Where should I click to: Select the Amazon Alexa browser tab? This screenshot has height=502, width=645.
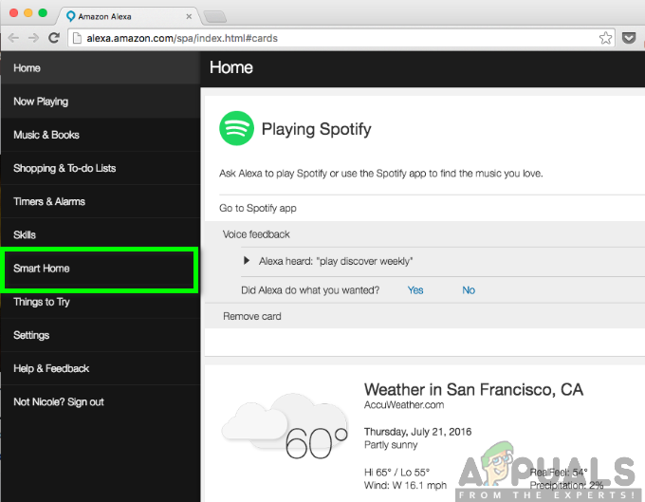pyautogui.click(x=130, y=16)
